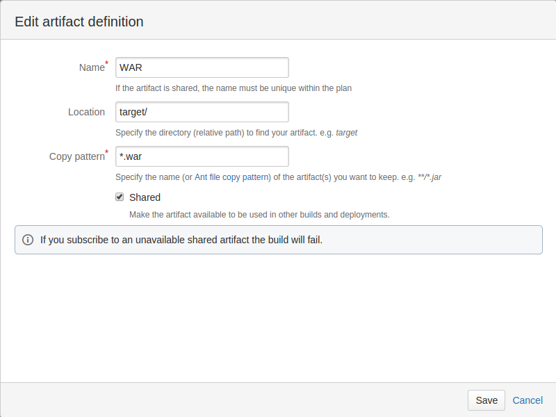The height and width of the screenshot is (417, 556).
Task: Click the relative path hint under Location
Action: (236, 133)
